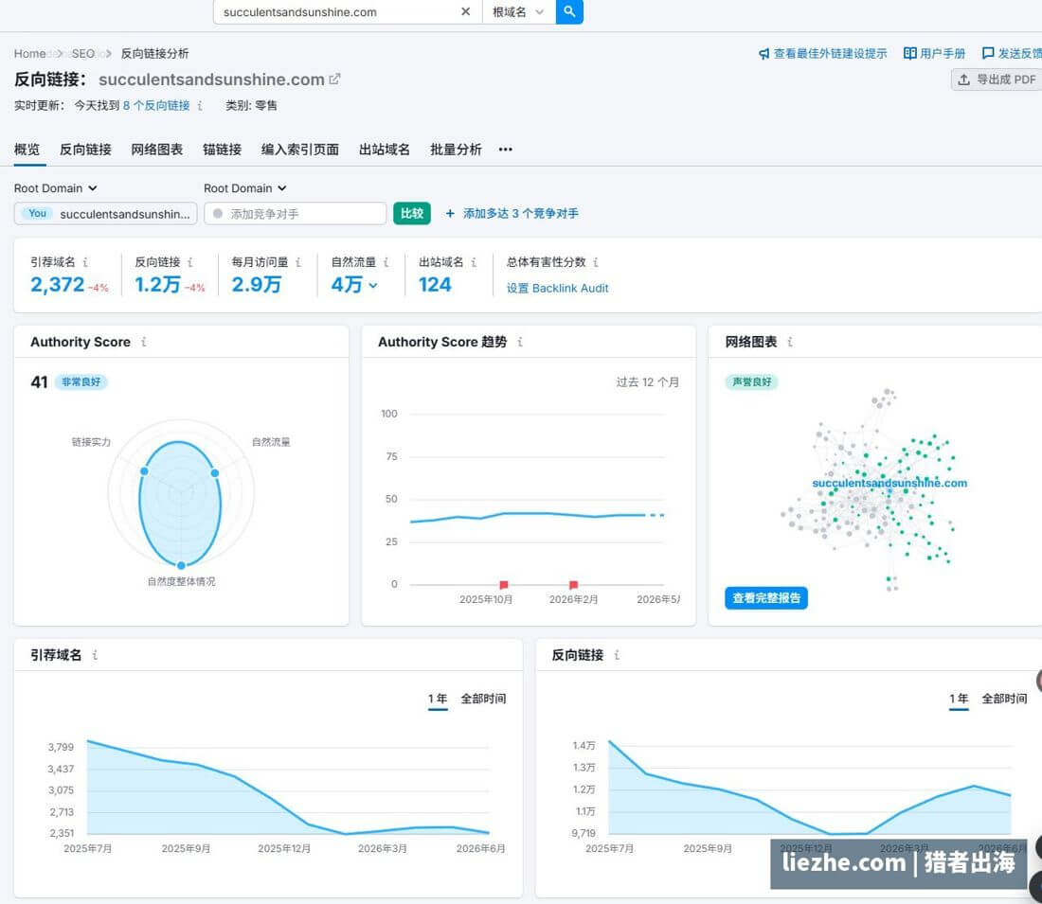Open the SEO breadcrumb link
This screenshot has width=1042, height=904.
click(83, 54)
